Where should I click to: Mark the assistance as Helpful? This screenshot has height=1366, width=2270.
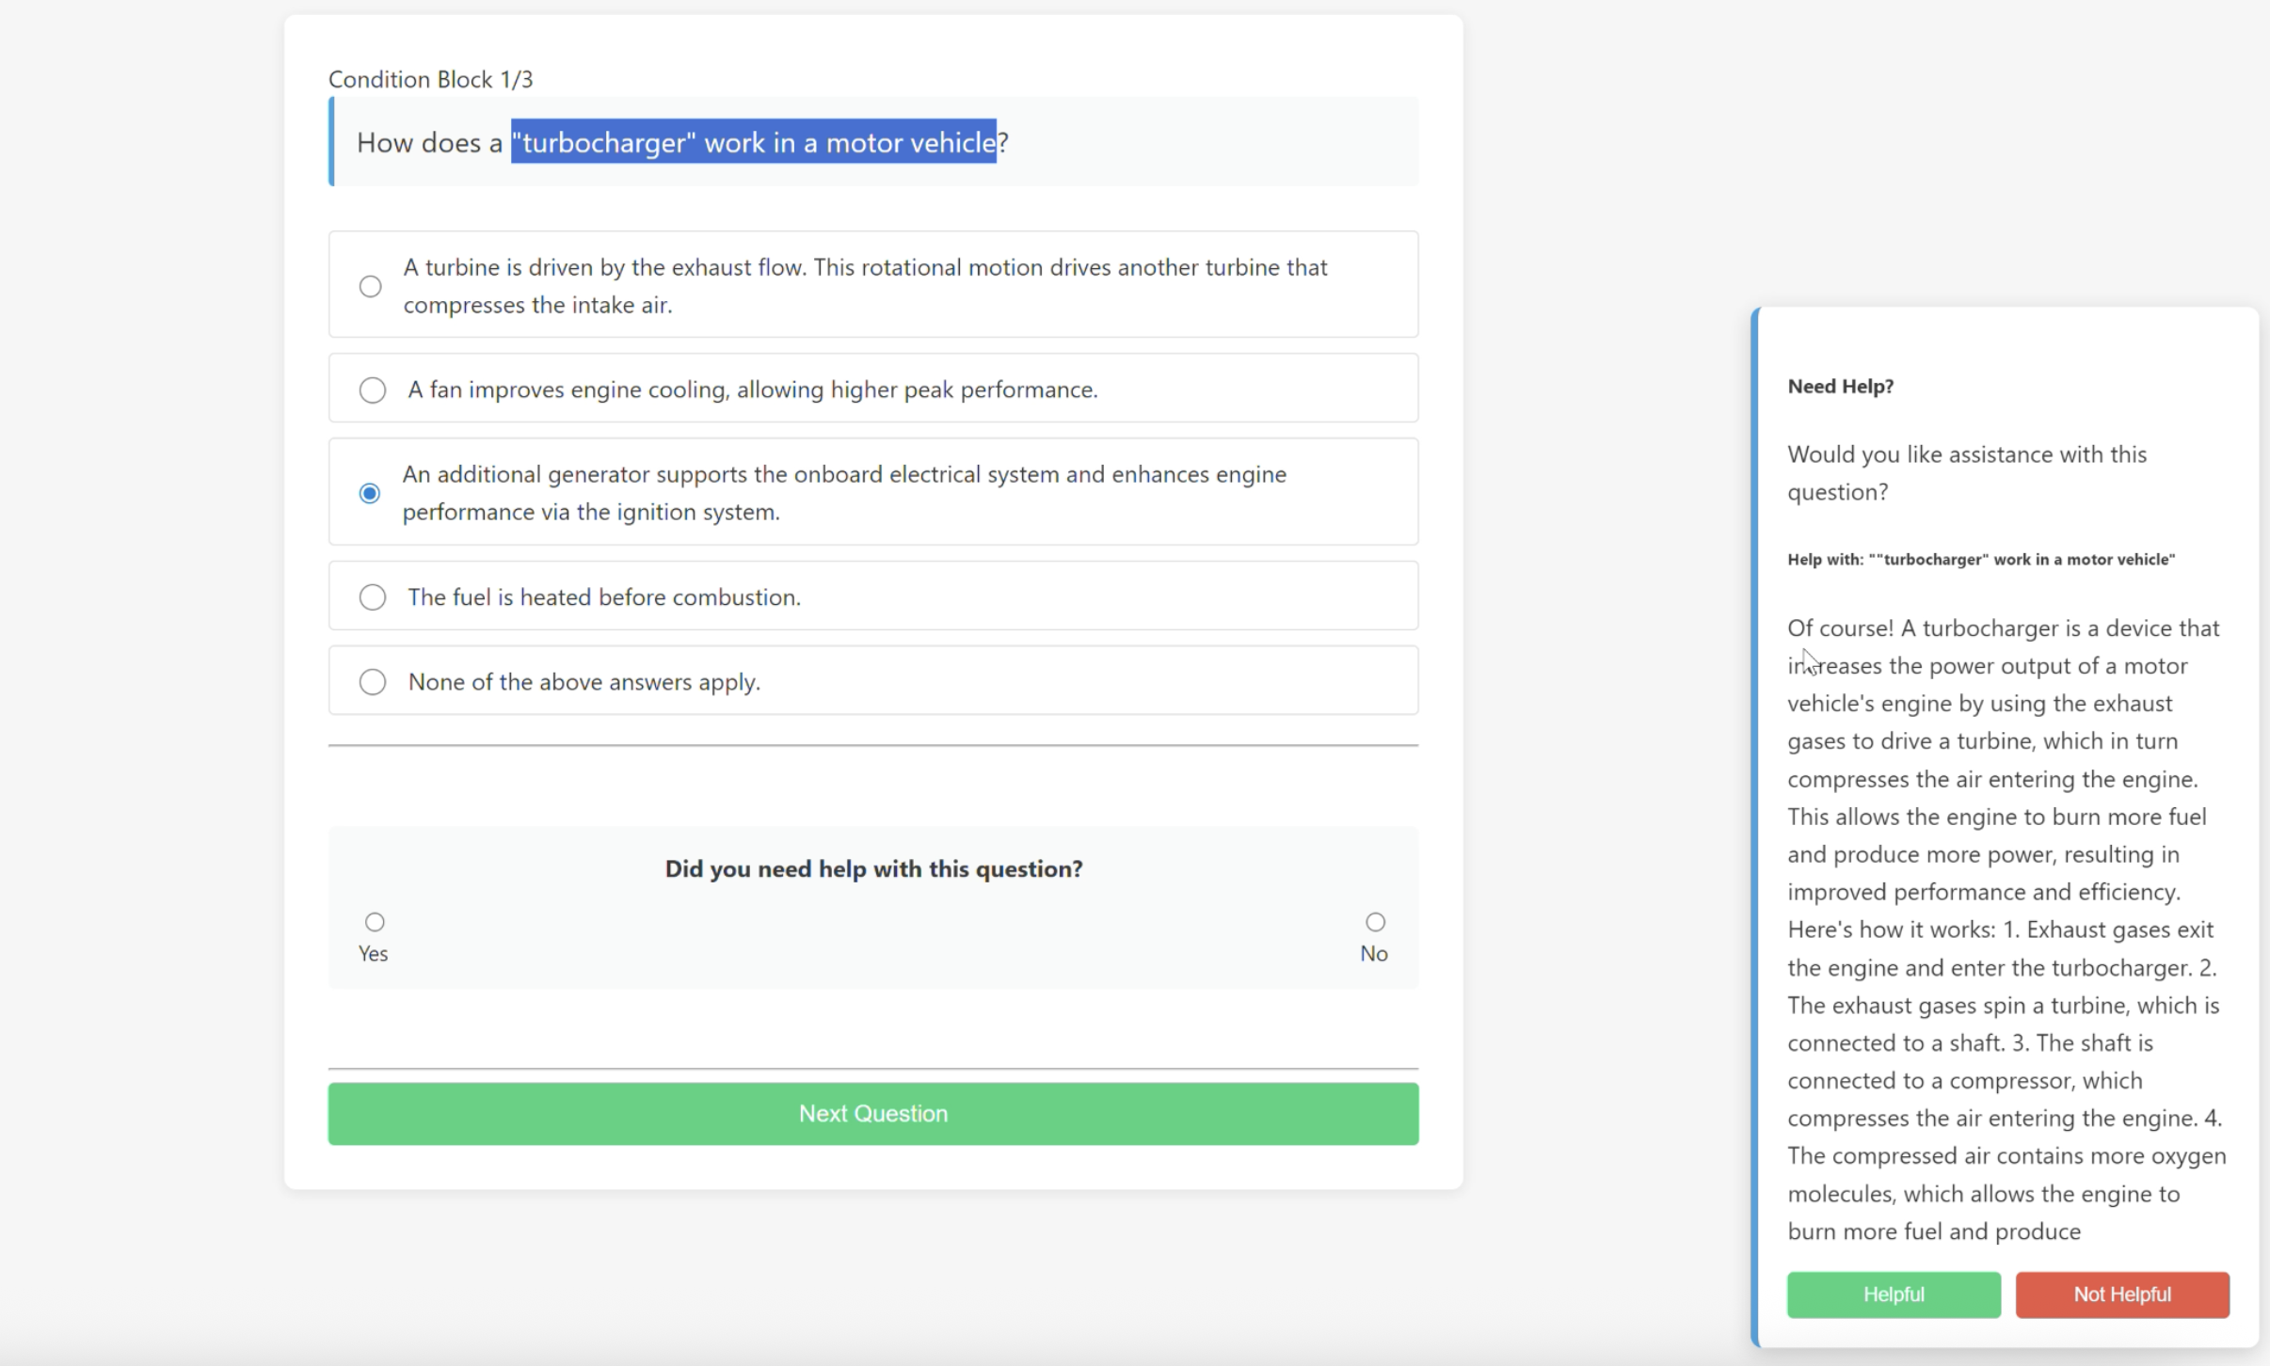click(x=1894, y=1295)
